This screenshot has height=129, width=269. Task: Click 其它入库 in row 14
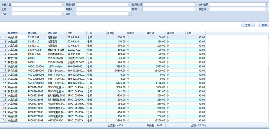(17, 91)
